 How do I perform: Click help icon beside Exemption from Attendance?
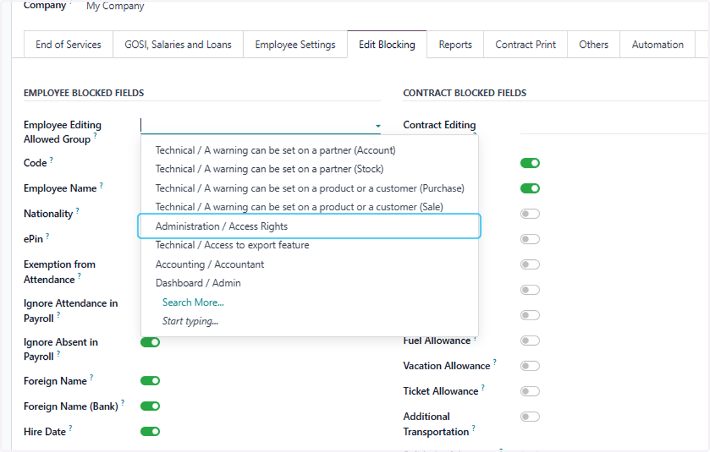click(79, 276)
